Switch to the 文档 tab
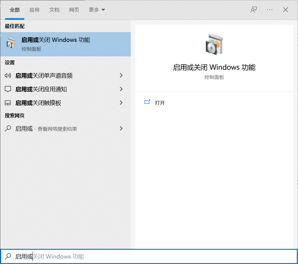This screenshot has width=298, height=264. (54, 10)
